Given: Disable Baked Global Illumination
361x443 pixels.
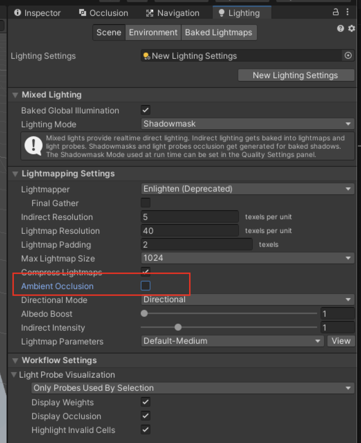Looking at the screenshot, I should [x=145, y=110].
